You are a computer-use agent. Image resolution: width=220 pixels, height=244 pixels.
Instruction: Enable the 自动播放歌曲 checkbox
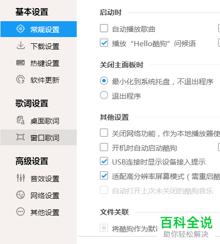point(104,28)
